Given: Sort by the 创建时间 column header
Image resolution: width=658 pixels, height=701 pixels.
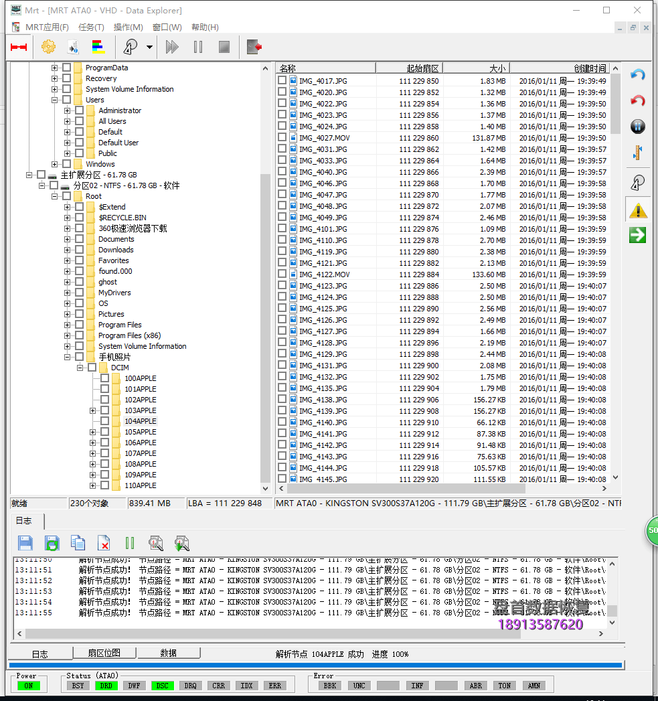Looking at the screenshot, I should (560, 68).
